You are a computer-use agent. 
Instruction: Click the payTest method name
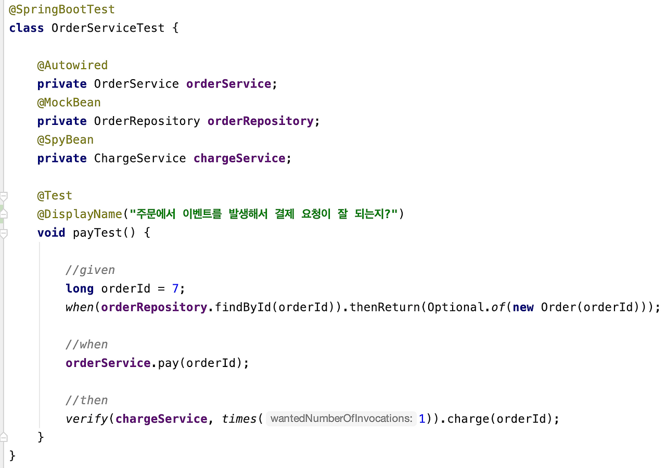coord(97,233)
